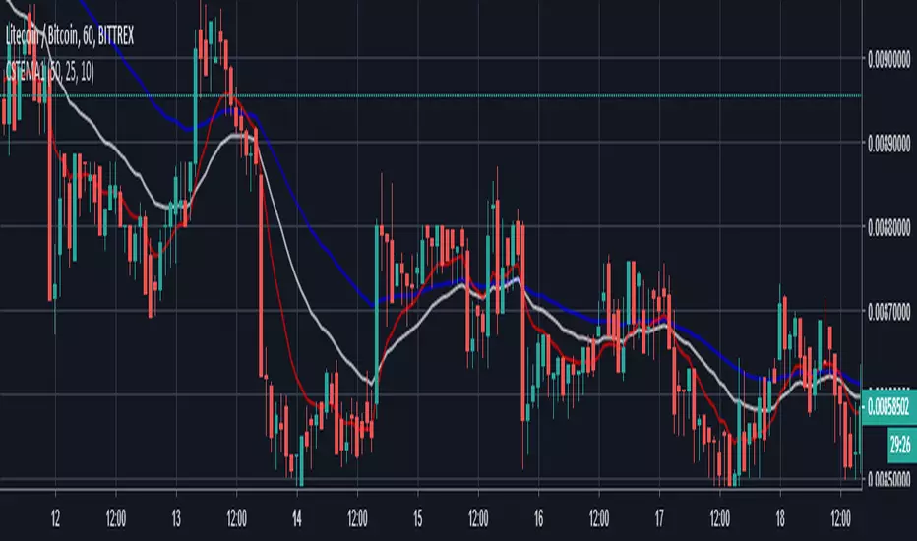Screen dimensions: 917x541
Task: Click the 0.00850000 price axis label
Action: [x=888, y=480]
